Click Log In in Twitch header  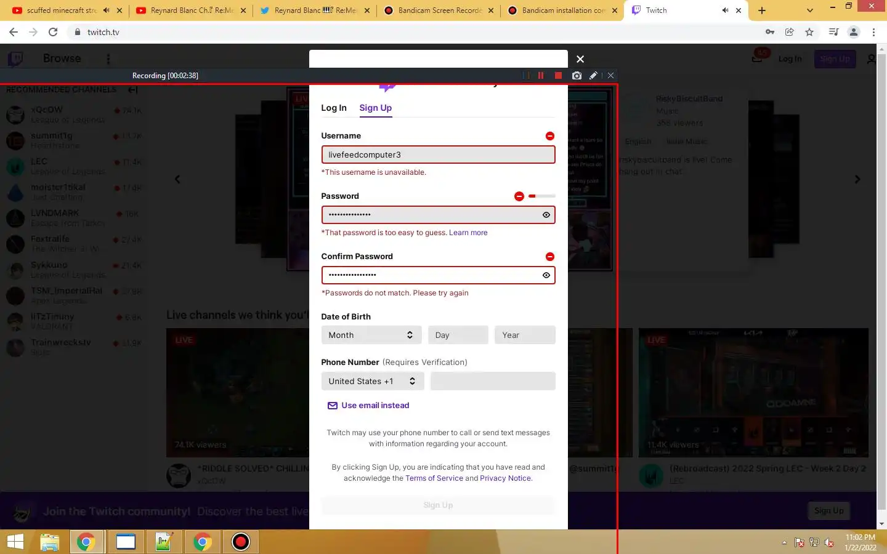click(790, 59)
